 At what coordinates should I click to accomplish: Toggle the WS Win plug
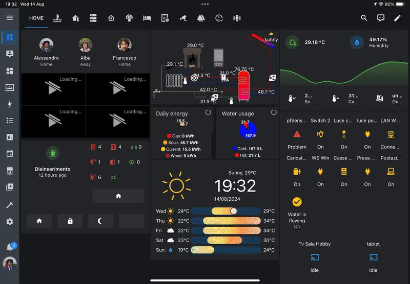click(320, 172)
